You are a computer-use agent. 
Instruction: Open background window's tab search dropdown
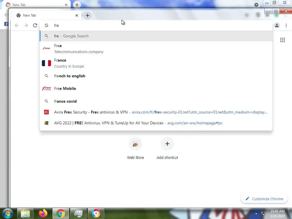click(256, 5)
